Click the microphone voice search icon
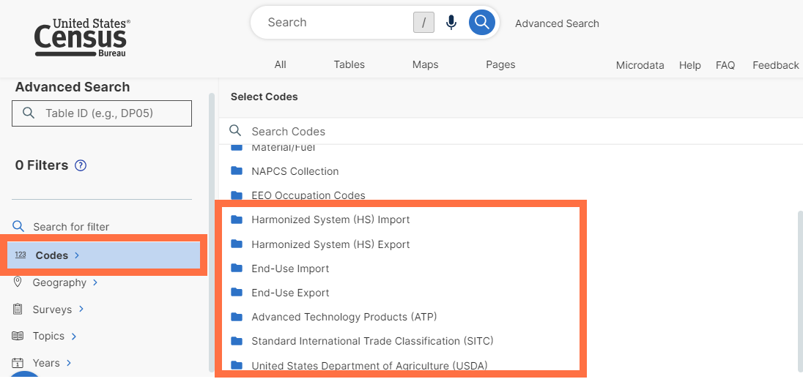 coord(451,23)
